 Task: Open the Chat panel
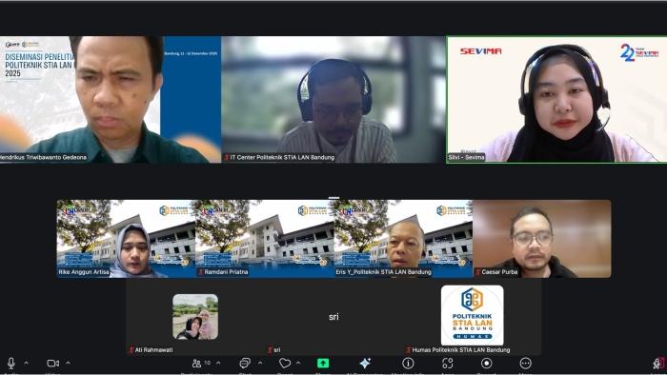(x=245, y=364)
